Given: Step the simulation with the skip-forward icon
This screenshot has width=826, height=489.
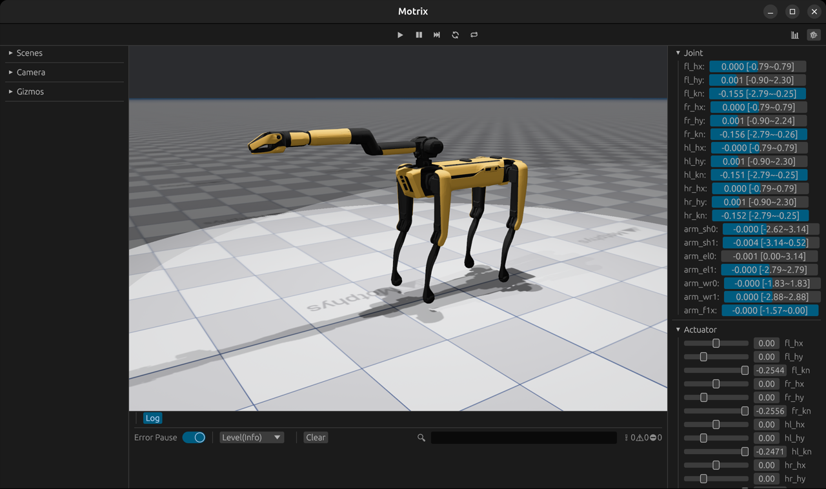Looking at the screenshot, I should point(437,35).
